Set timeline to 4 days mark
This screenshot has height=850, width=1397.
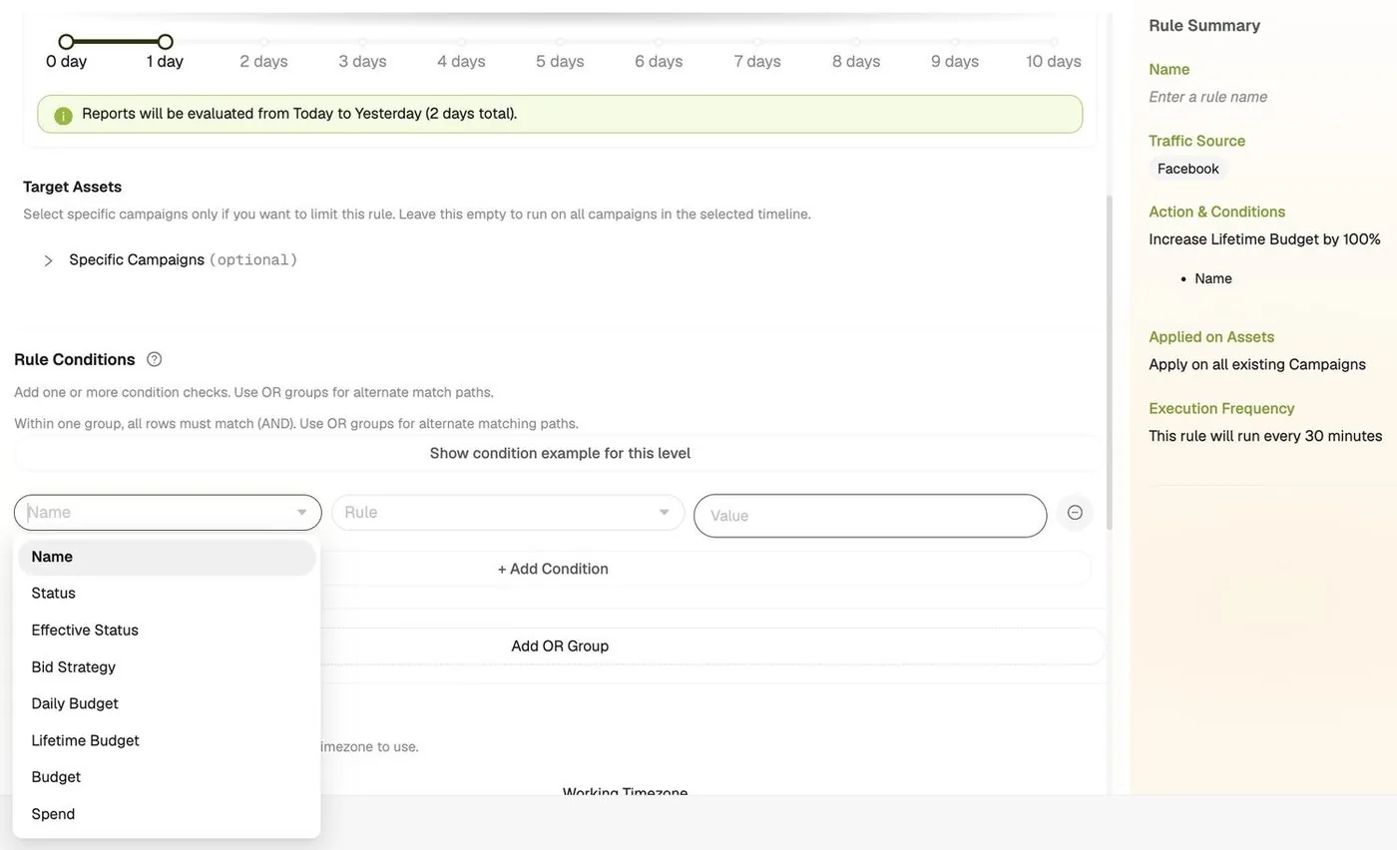461,42
